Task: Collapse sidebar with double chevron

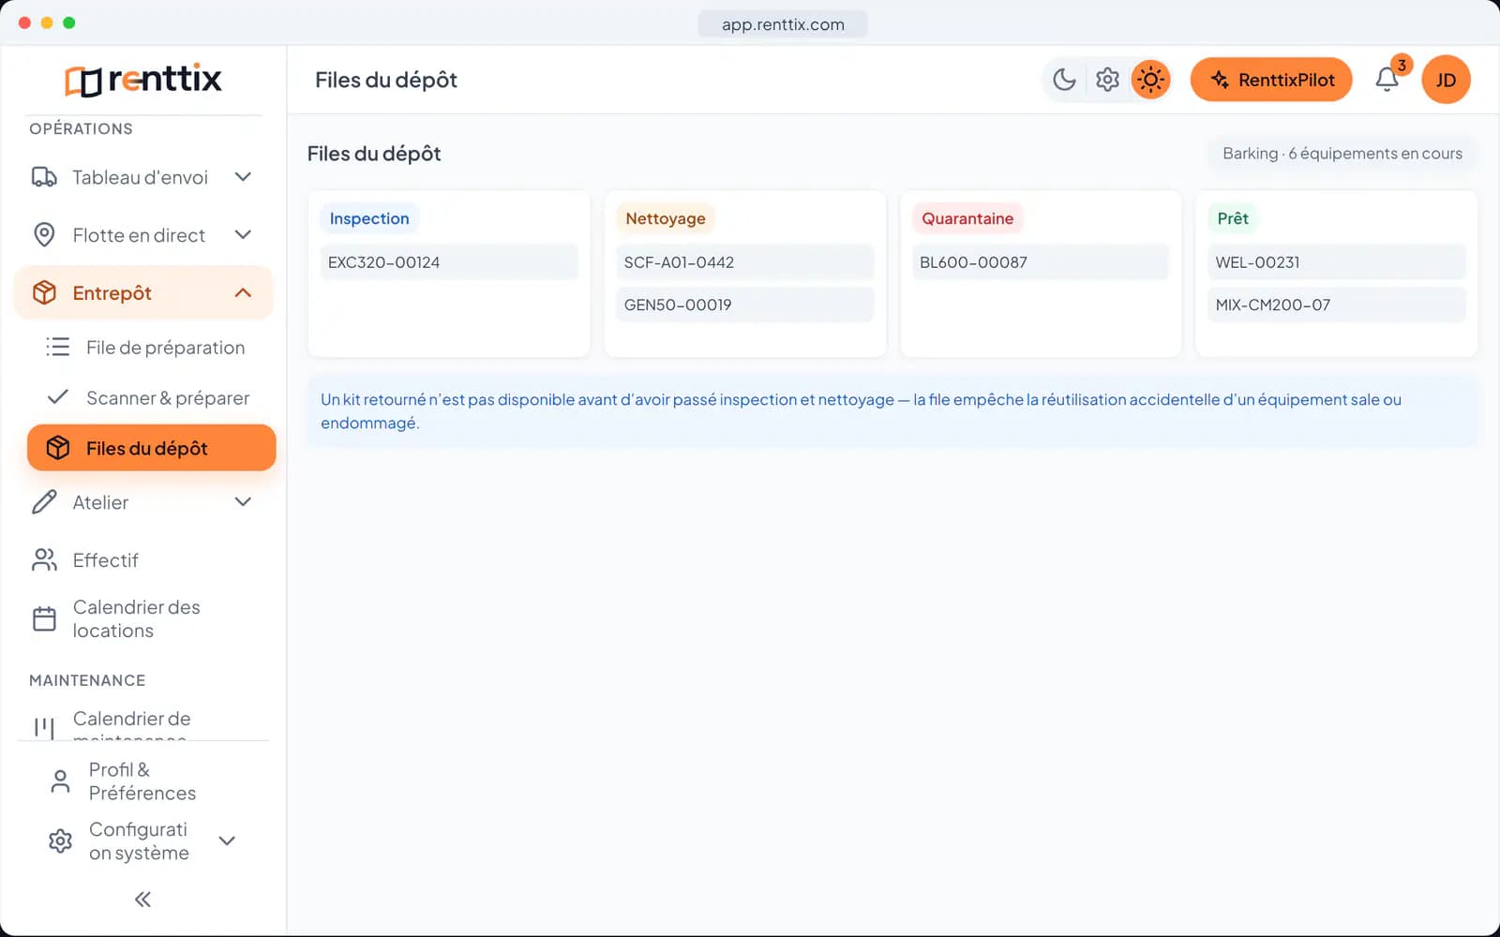Action: click(x=142, y=900)
